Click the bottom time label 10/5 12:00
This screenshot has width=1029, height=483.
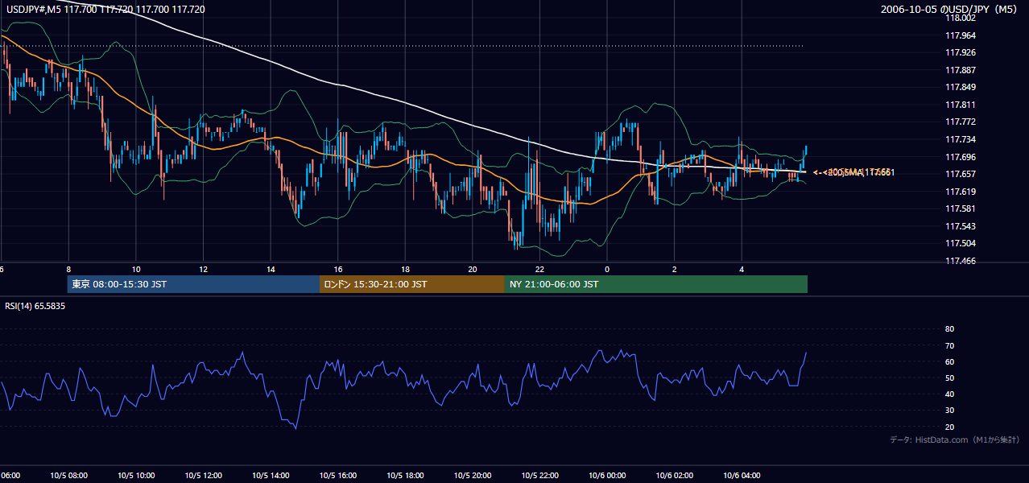coord(203,475)
